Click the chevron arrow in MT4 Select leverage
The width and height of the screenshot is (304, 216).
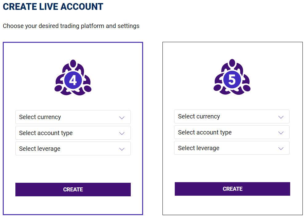(122, 149)
